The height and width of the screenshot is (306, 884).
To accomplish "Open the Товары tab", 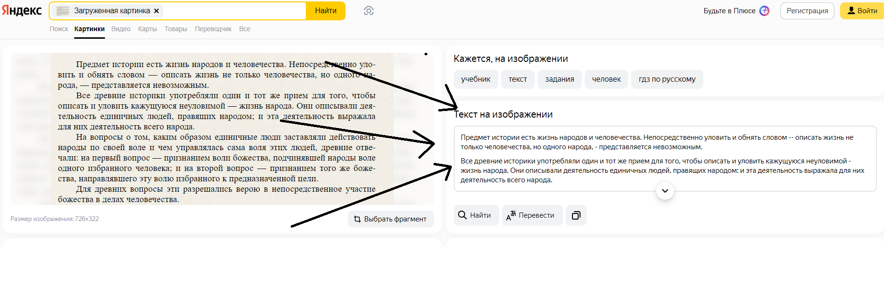I will [x=175, y=29].
